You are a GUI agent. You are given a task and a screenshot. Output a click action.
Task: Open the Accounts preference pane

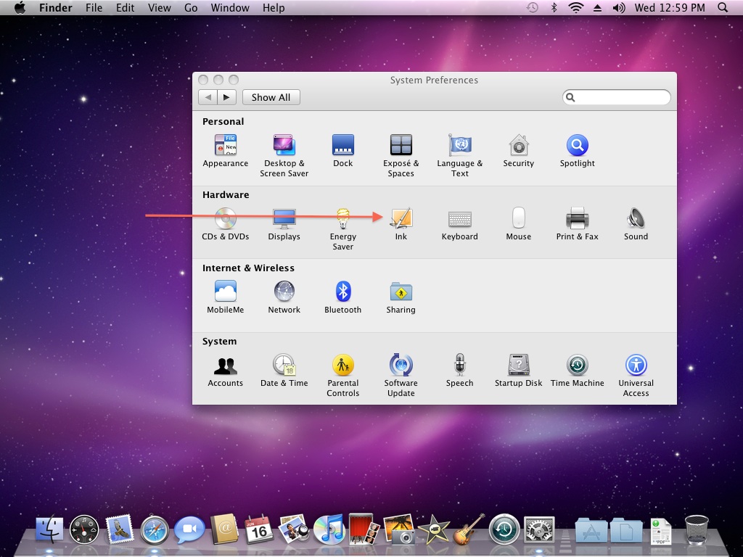[225, 371]
